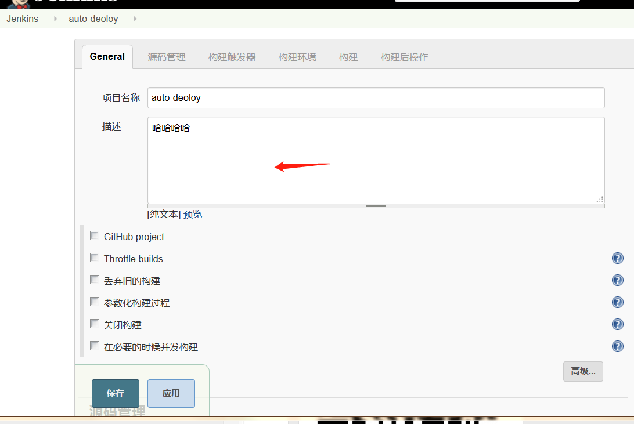Open the 构建触发器 tab

click(x=232, y=57)
